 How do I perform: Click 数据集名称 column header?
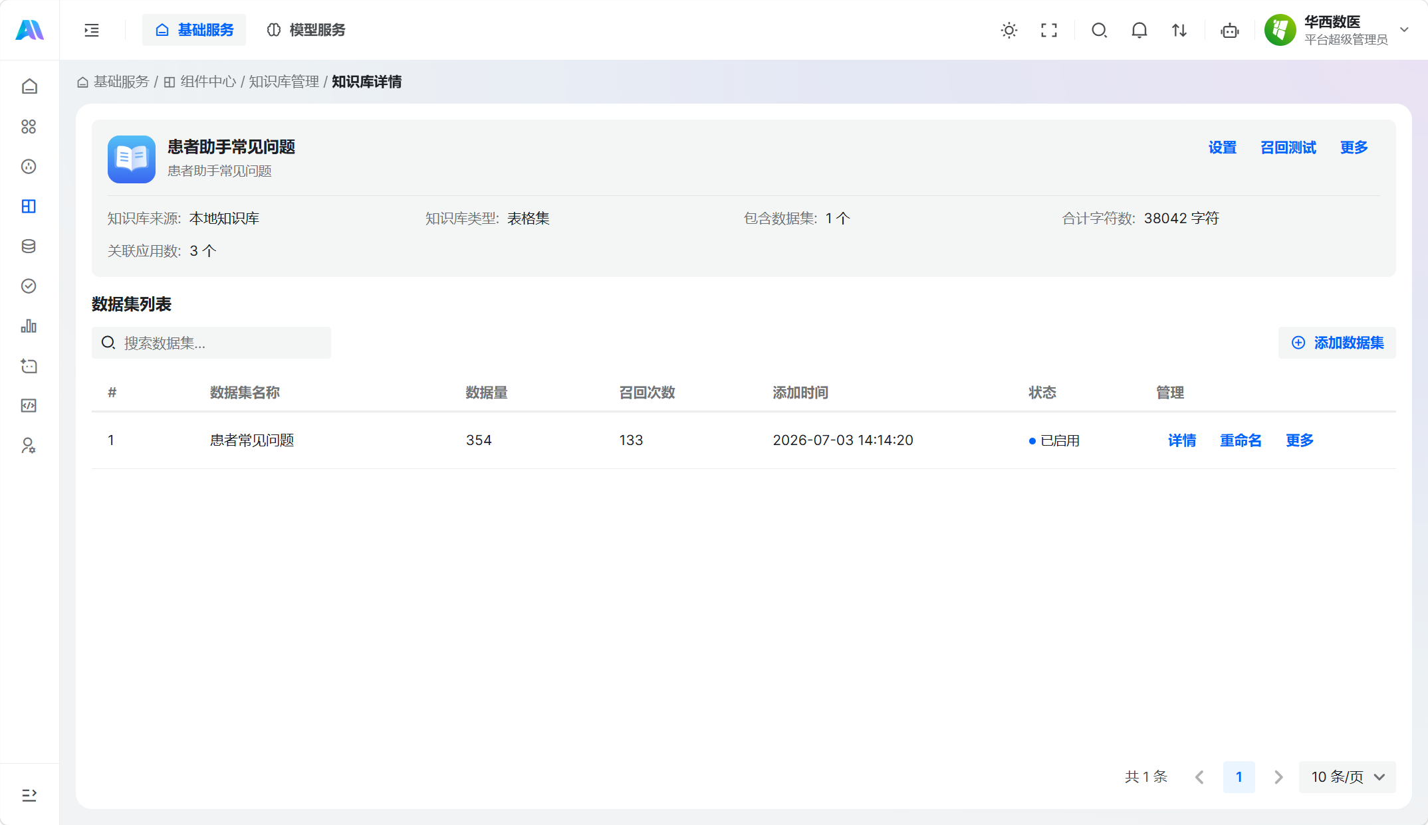click(245, 393)
